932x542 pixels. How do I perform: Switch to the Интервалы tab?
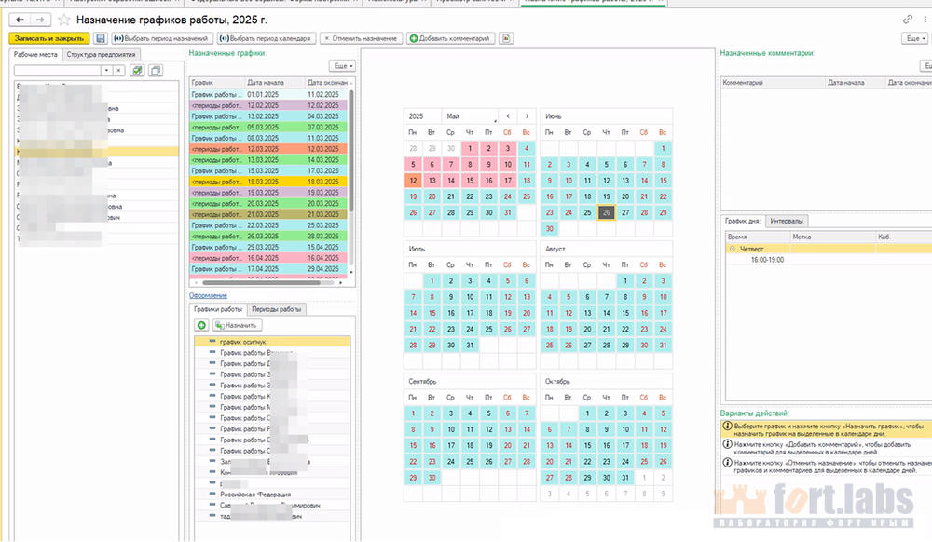point(788,221)
